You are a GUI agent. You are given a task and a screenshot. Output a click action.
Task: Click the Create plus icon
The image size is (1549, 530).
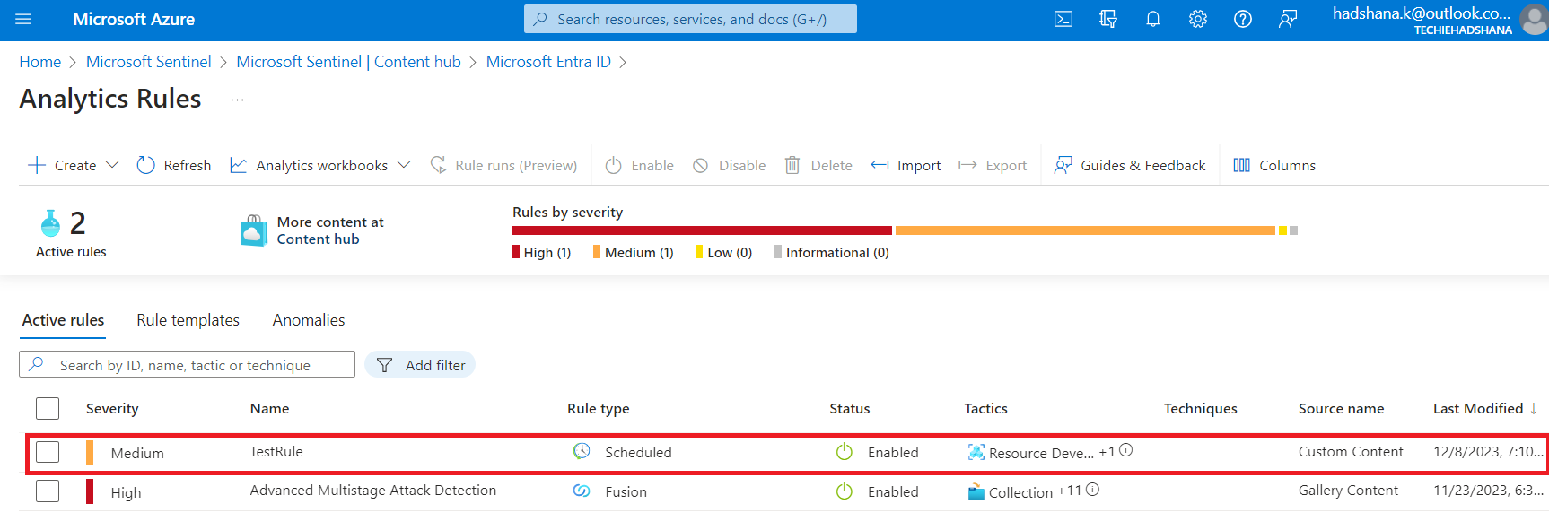click(37, 165)
